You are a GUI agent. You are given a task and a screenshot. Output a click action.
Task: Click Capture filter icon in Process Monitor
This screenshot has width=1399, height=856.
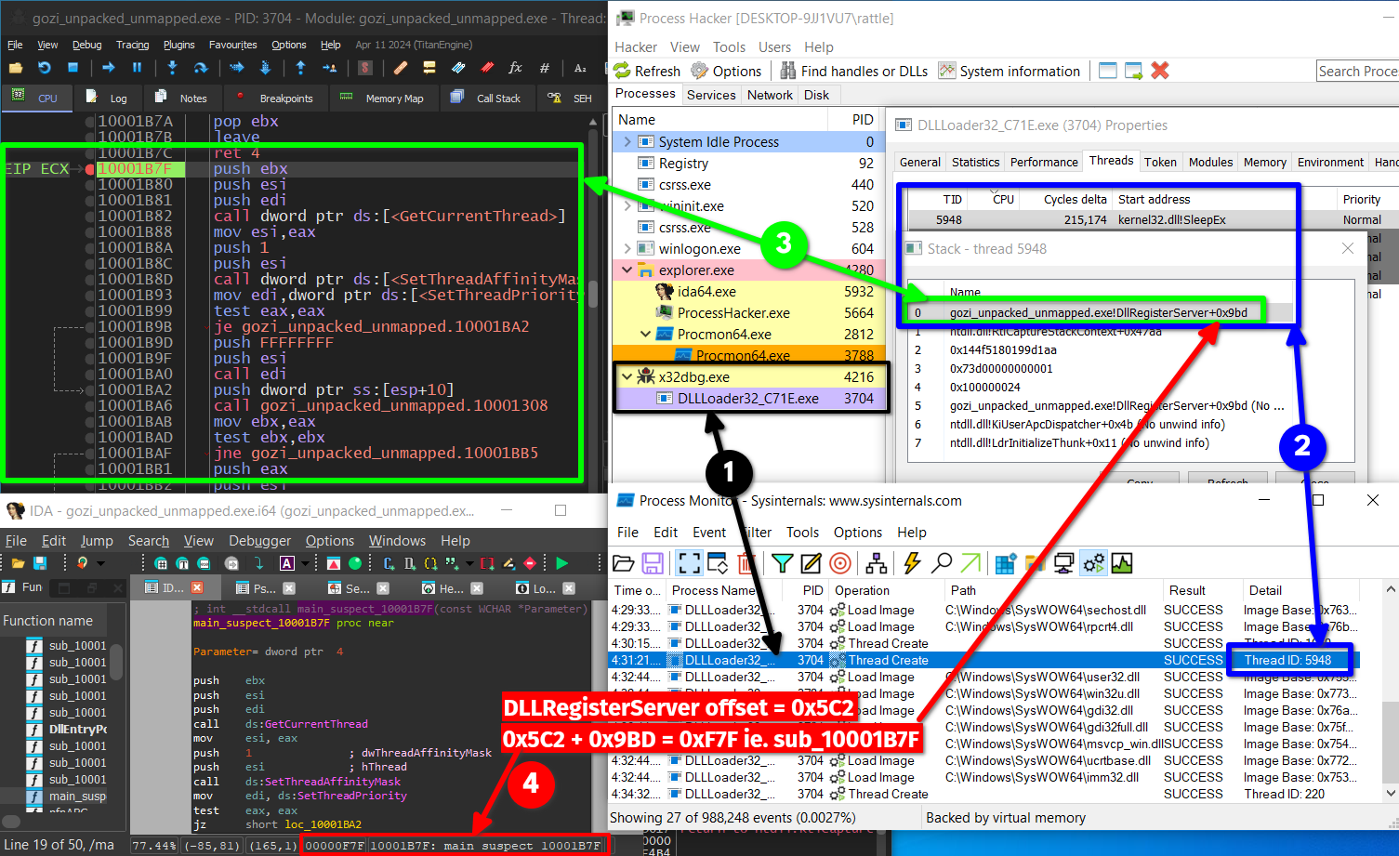pos(689,563)
